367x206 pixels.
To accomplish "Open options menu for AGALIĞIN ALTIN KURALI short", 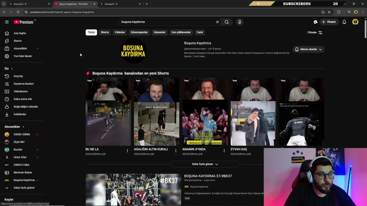I will tap(176, 150).
